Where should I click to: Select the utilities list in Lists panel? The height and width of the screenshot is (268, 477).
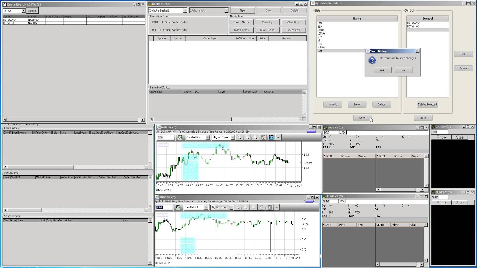(357, 47)
